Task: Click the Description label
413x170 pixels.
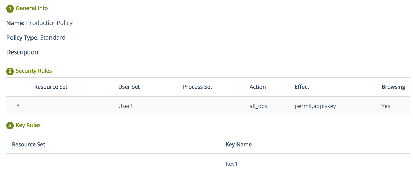Action: tap(23, 52)
